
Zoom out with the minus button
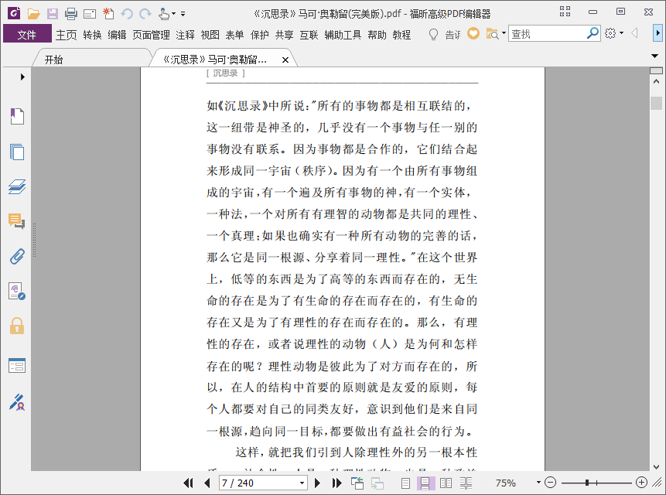pos(550,483)
